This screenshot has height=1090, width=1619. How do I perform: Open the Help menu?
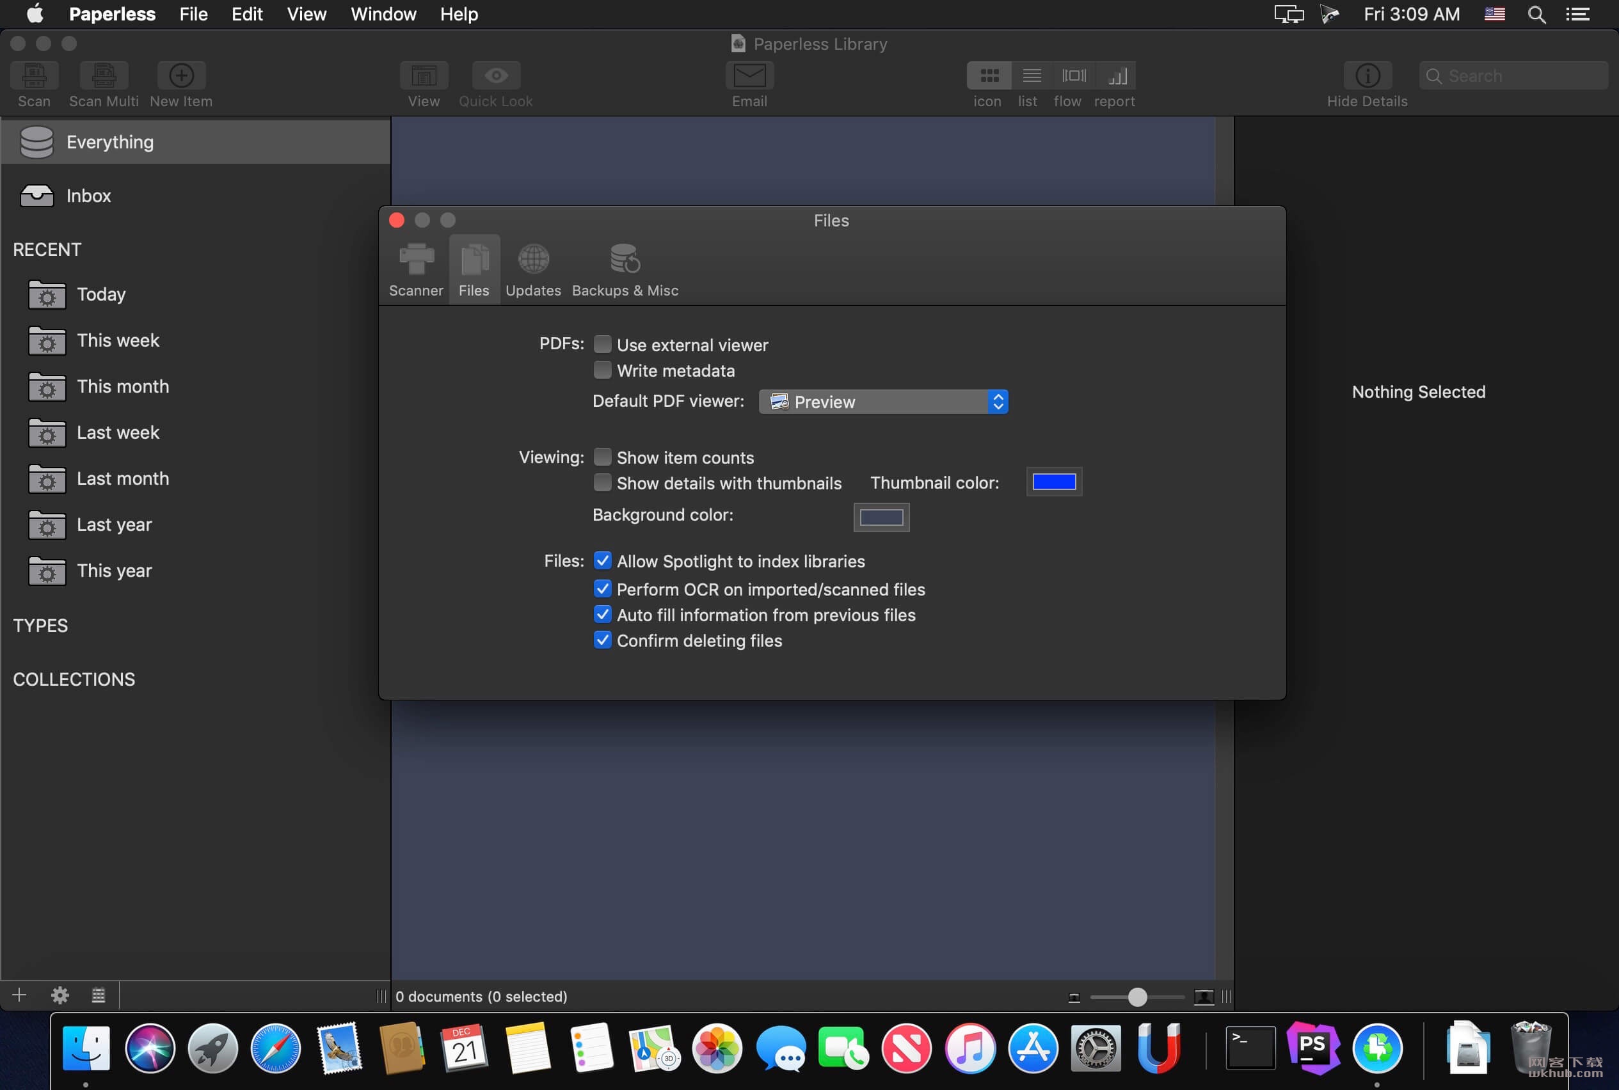[459, 14]
